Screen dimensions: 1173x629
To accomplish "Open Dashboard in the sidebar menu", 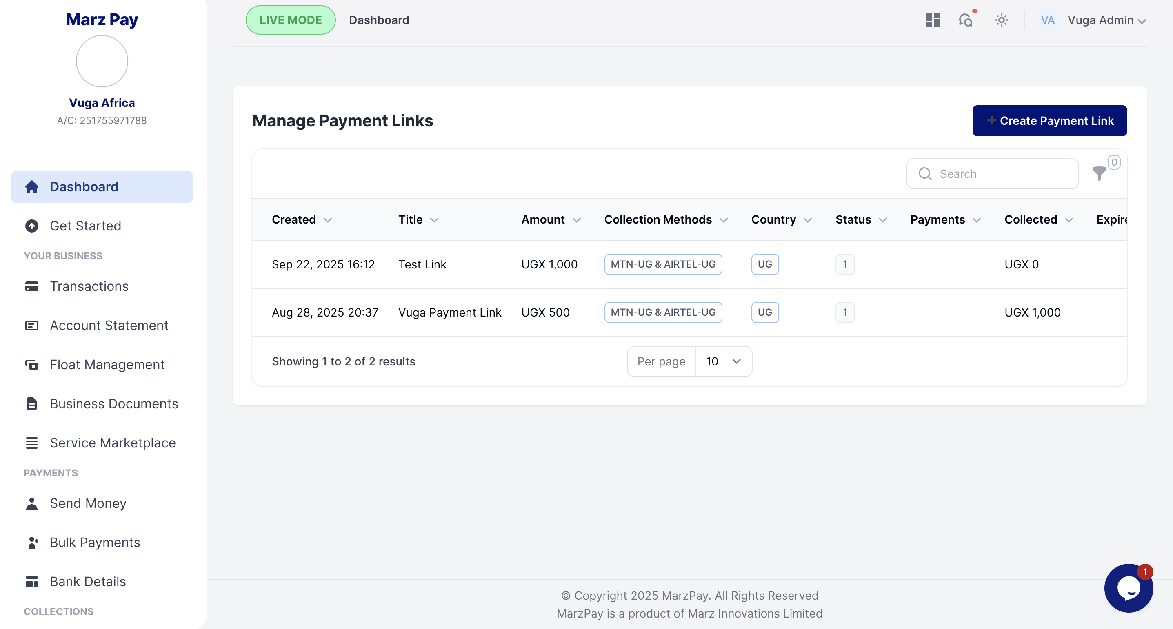I will coord(102,186).
